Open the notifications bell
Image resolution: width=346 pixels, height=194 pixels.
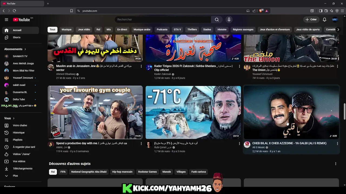325,19
